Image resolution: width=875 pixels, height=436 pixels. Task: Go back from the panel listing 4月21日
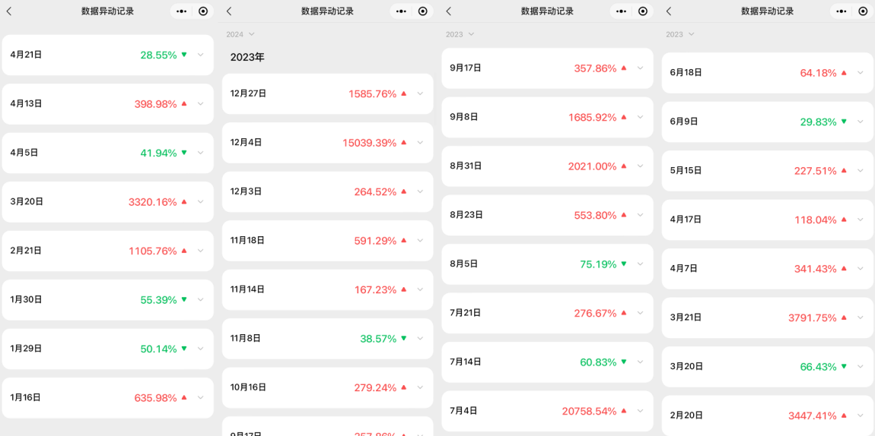click(9, 11)
